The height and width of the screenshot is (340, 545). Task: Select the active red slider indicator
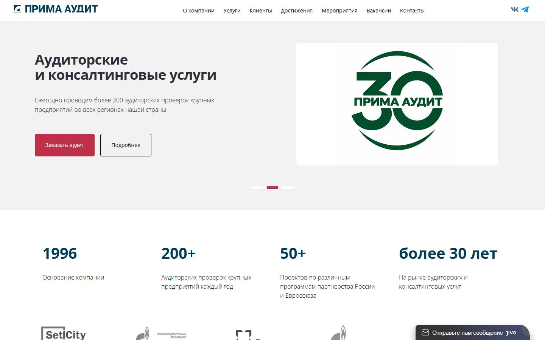pos(272,187)
